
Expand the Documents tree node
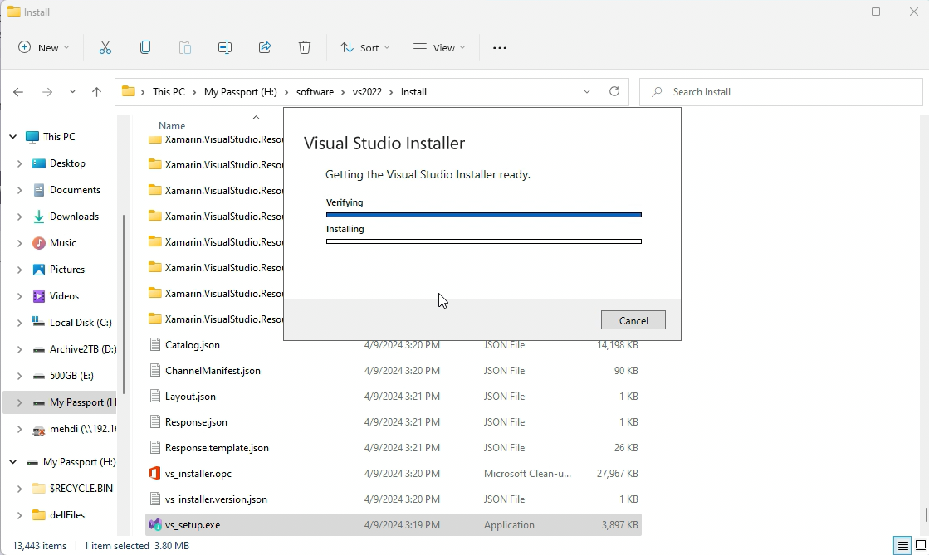pyautogui.click(x=20, y=190)
